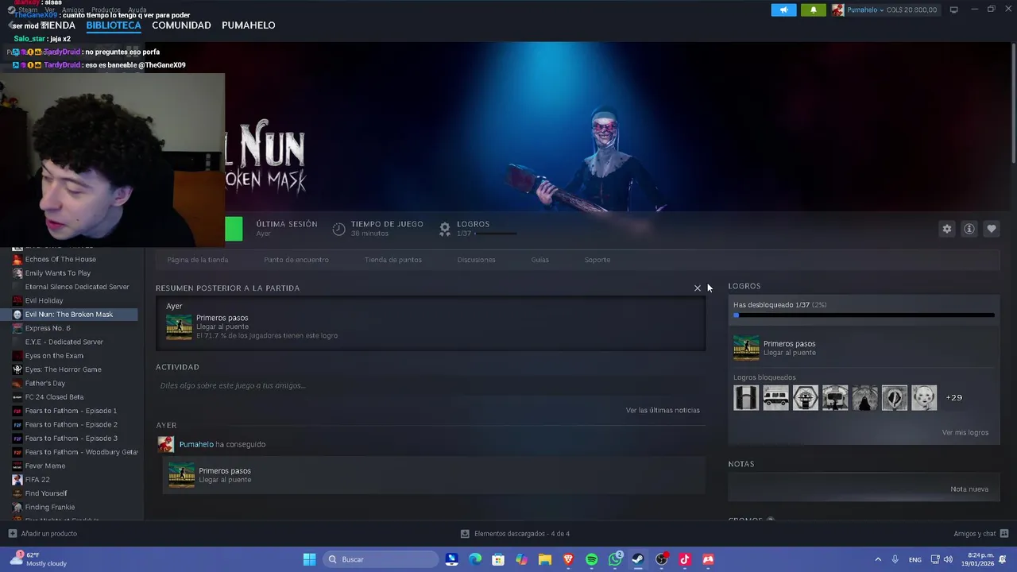Viewport: 1017px width, 572px height.
Task: Click the sixth locked achievement icon
Action: tap(895, 397)
